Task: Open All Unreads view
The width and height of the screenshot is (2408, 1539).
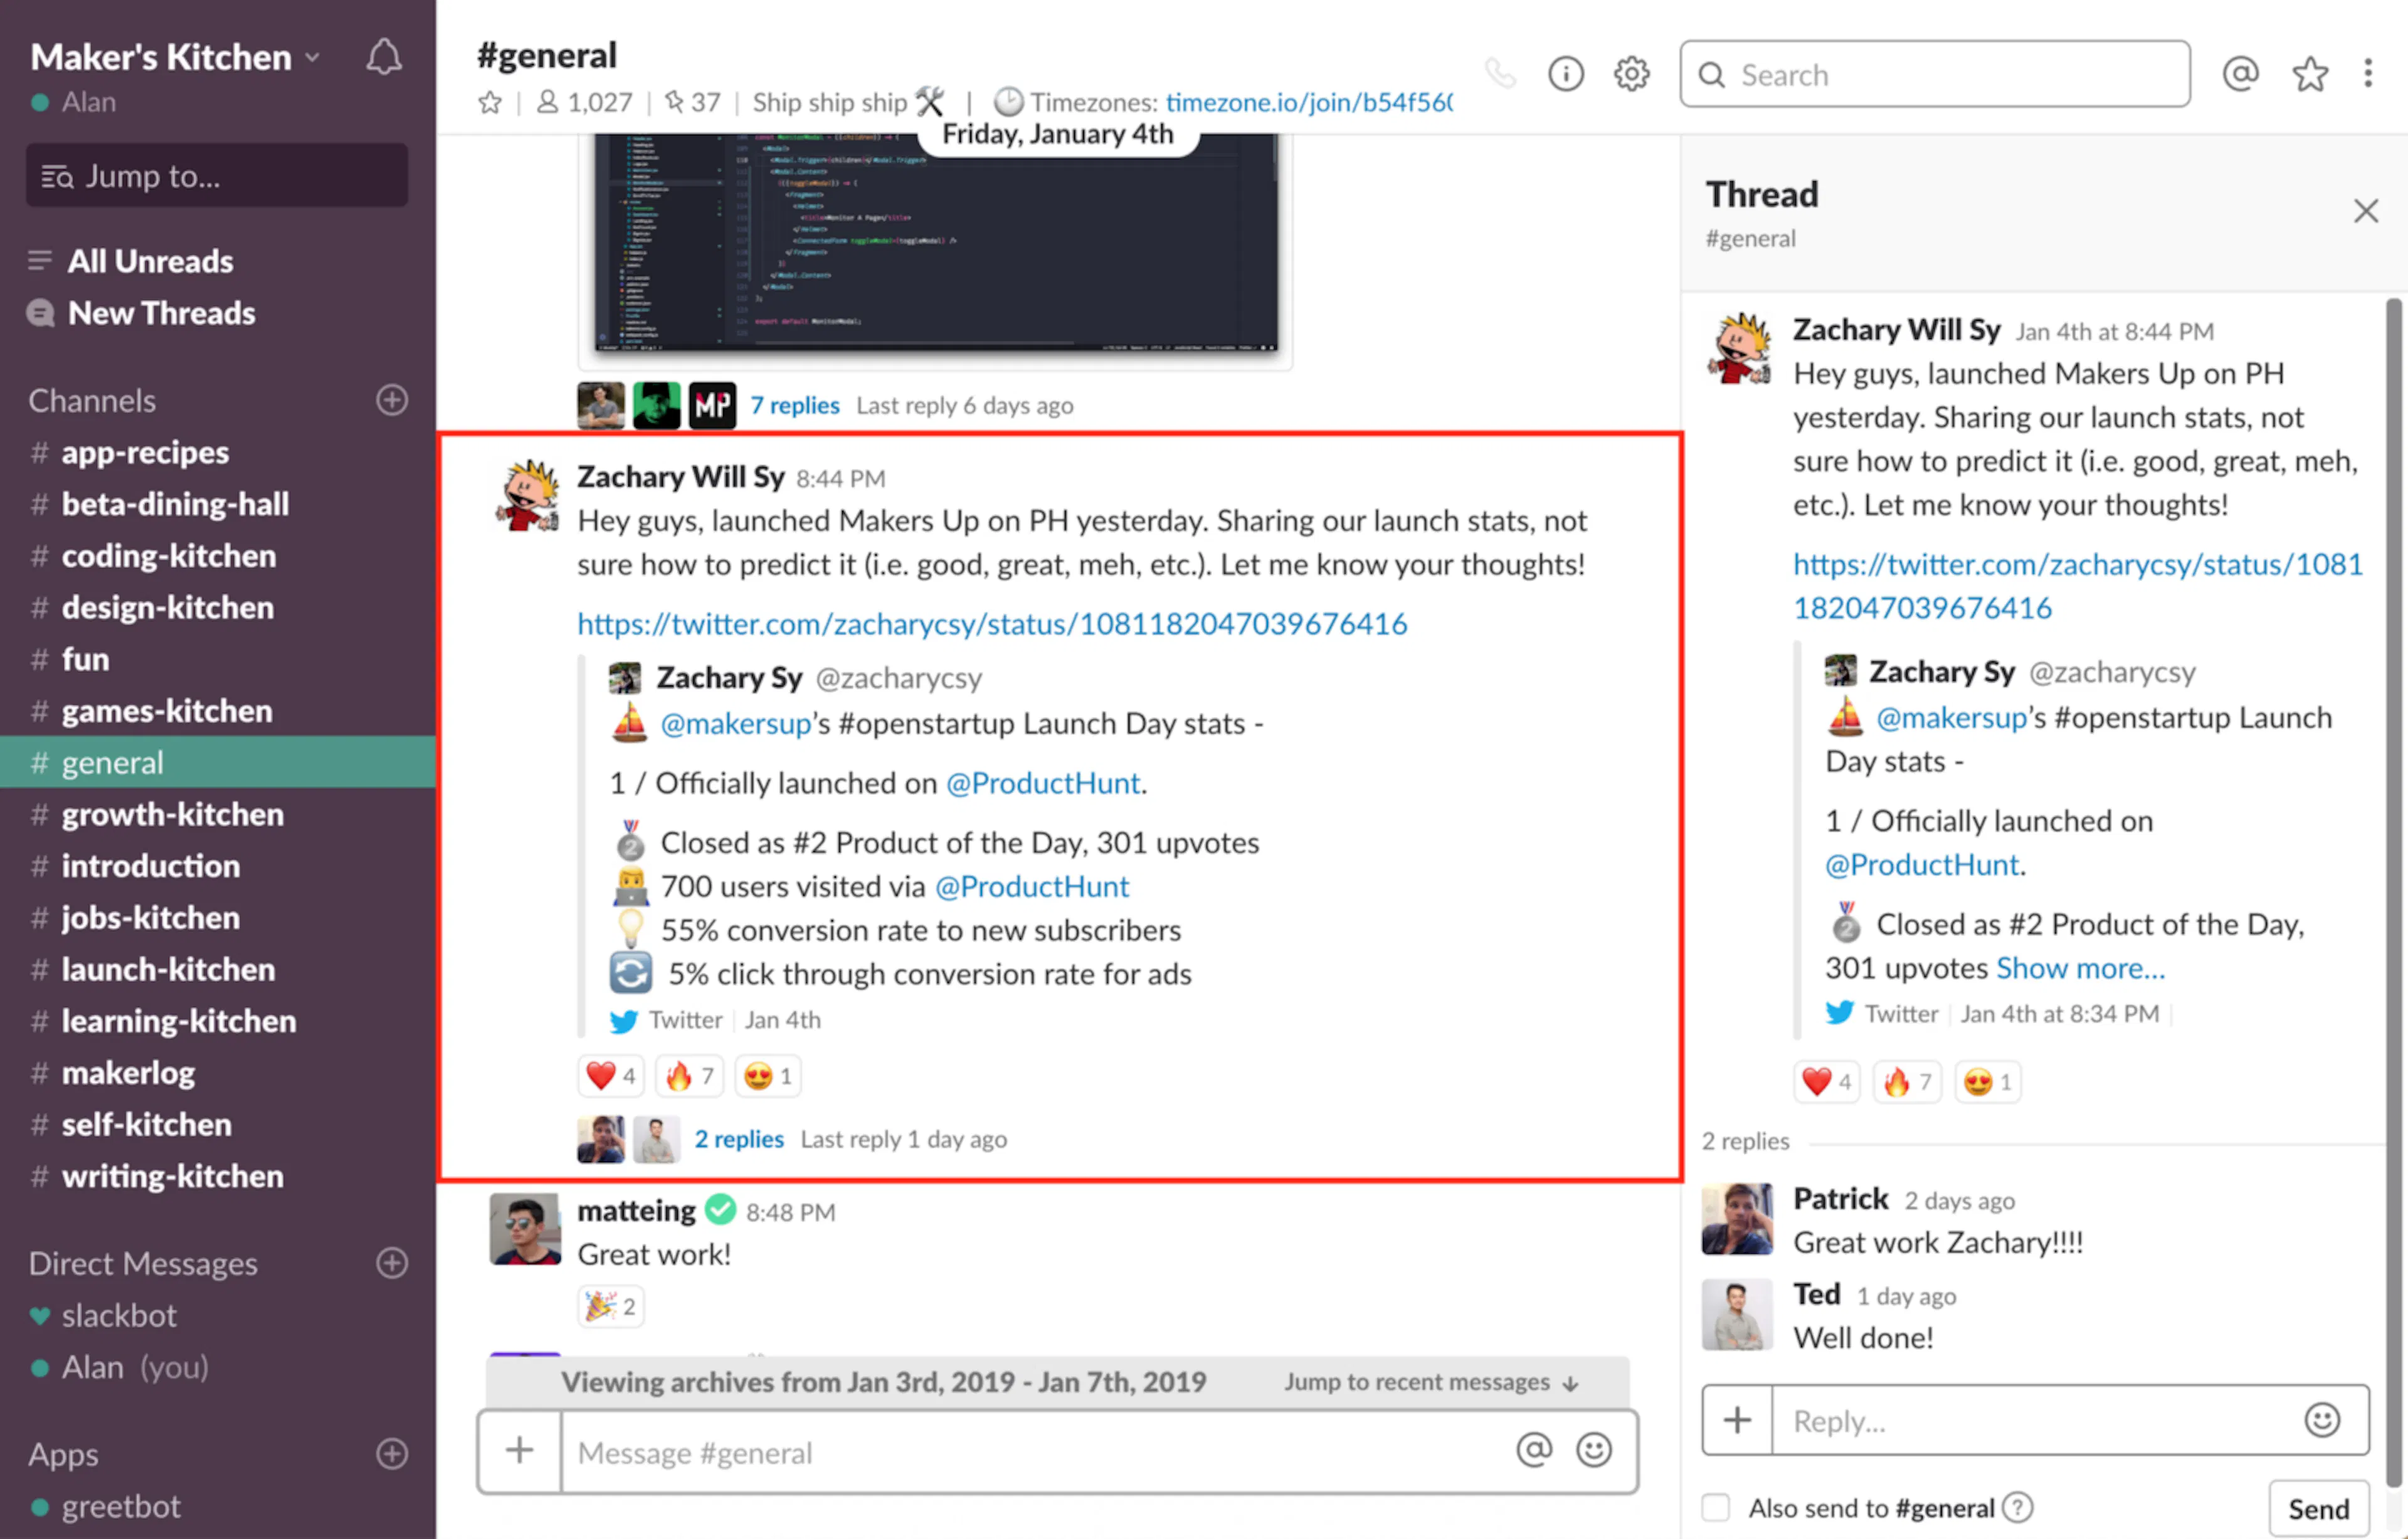Action: click(150, 261)
